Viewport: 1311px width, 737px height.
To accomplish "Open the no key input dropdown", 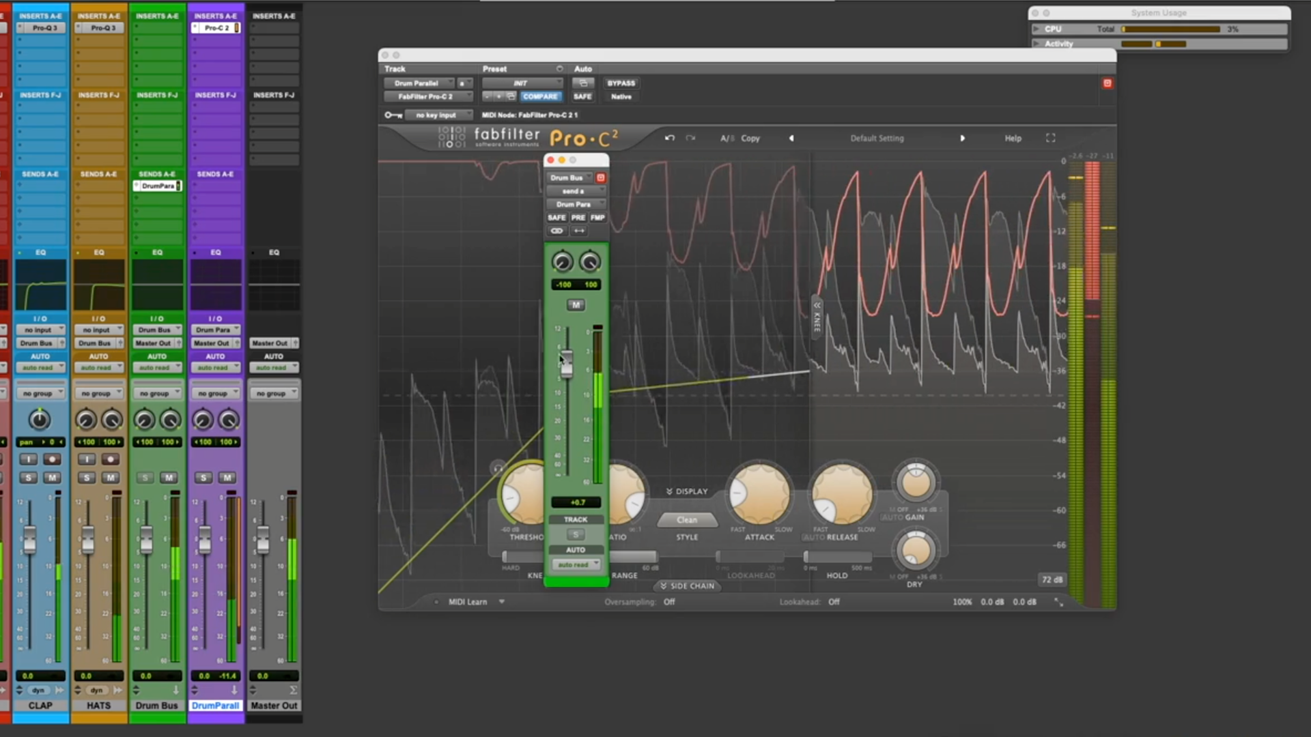I will tap(438, 115).
